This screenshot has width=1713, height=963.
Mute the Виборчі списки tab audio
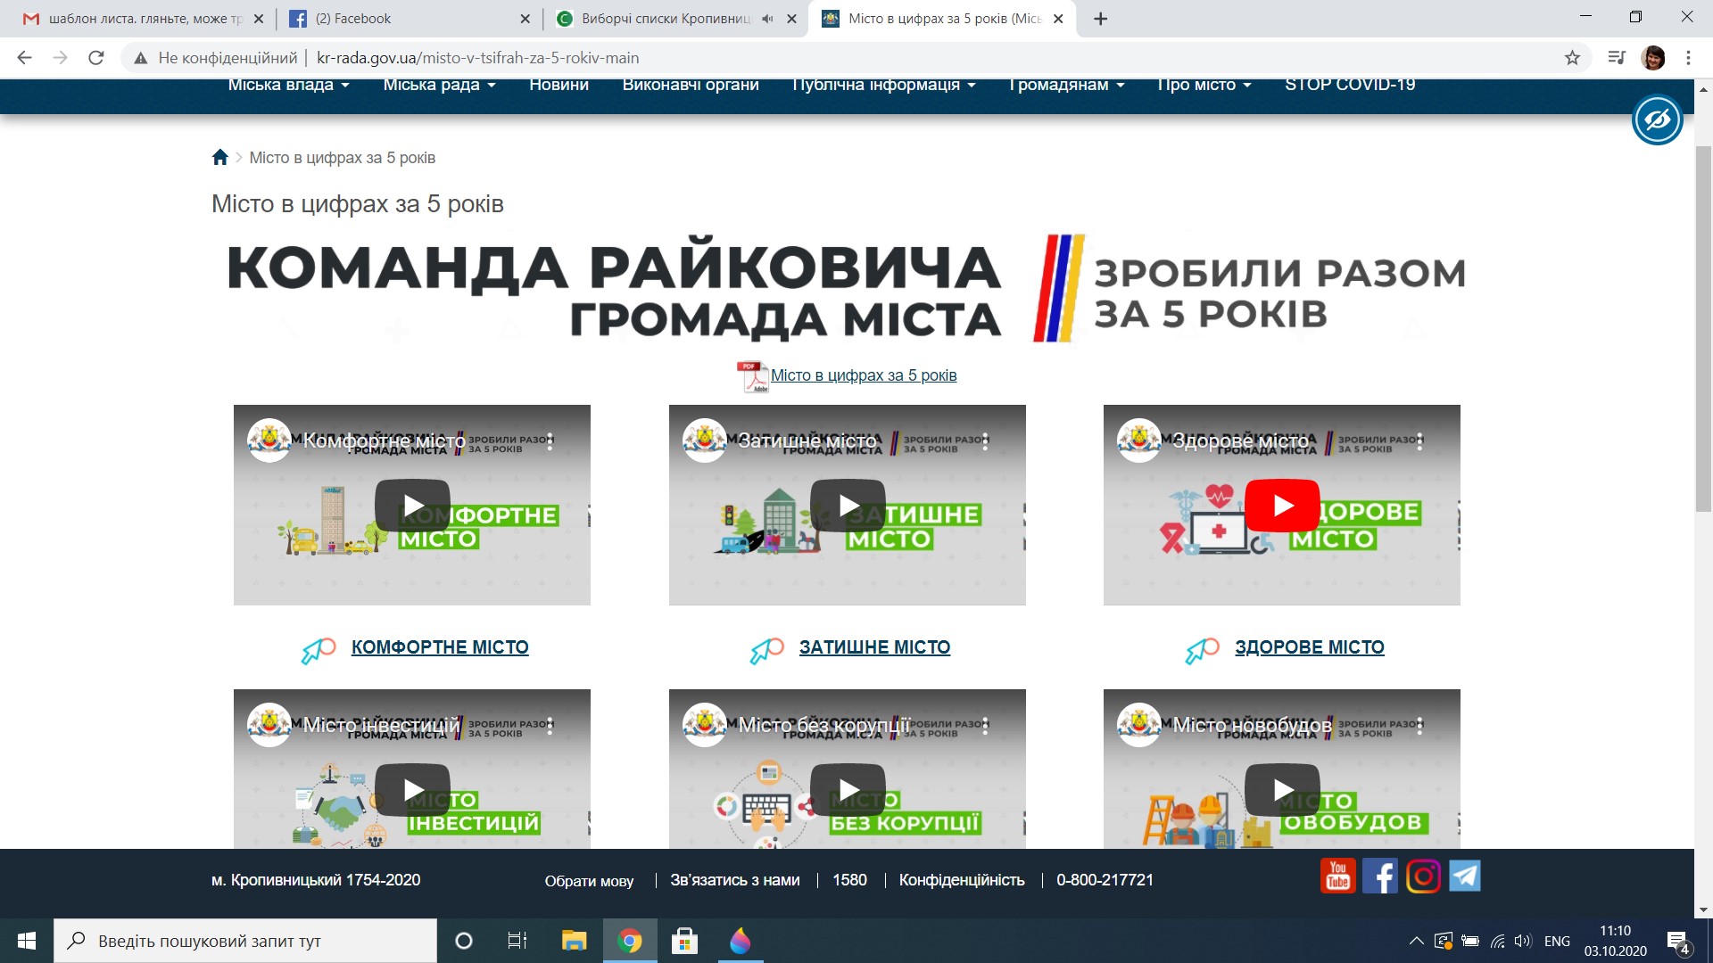coord(767,19)
